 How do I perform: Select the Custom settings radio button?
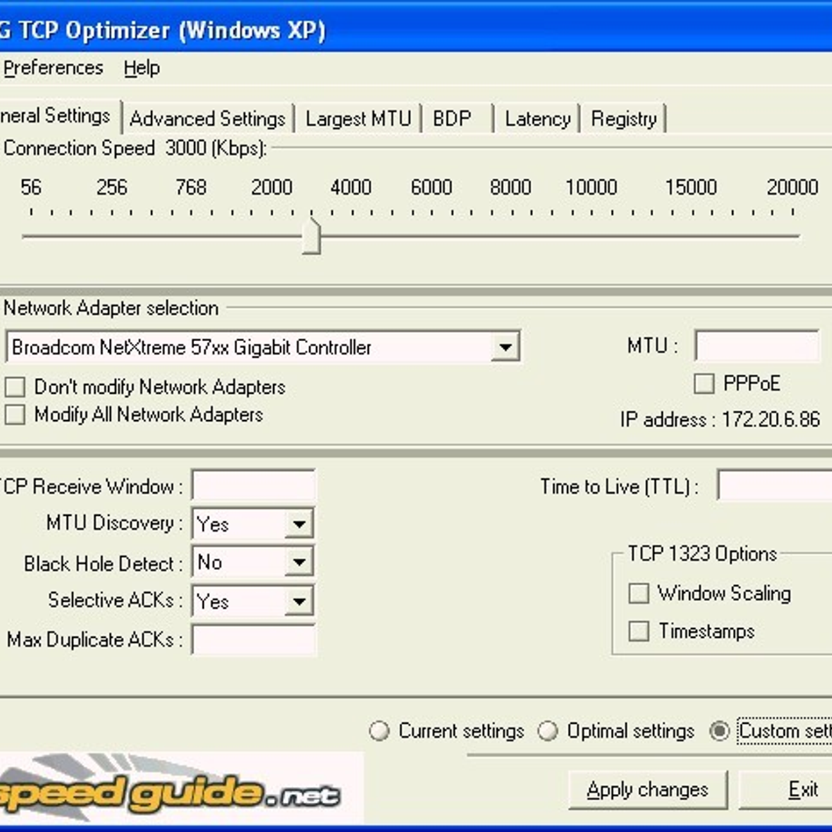click(x=720, y=731)
